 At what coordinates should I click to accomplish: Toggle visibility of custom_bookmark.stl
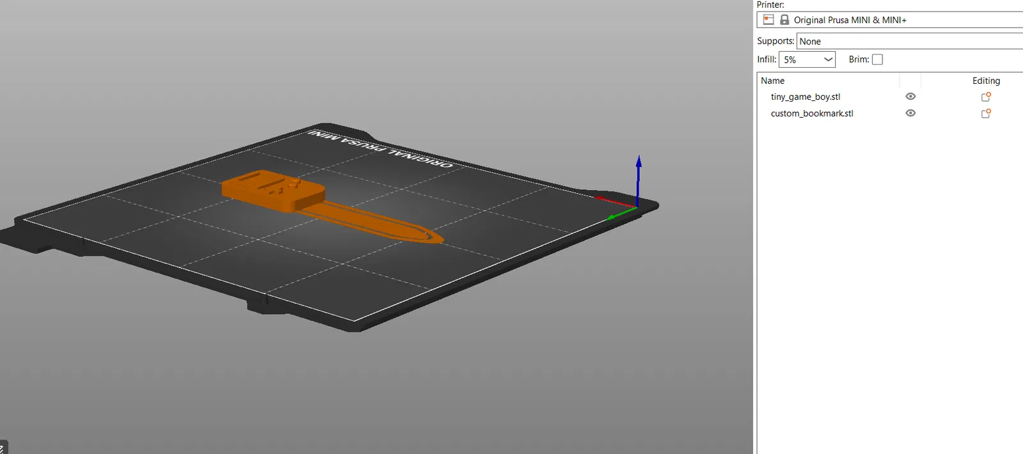[910, 113]
